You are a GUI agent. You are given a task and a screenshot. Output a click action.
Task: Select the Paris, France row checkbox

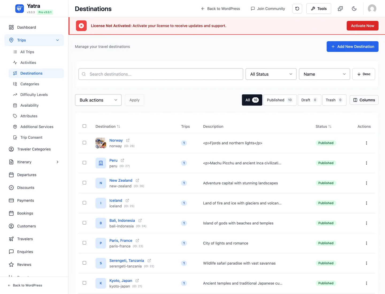[x=84, y=243]
